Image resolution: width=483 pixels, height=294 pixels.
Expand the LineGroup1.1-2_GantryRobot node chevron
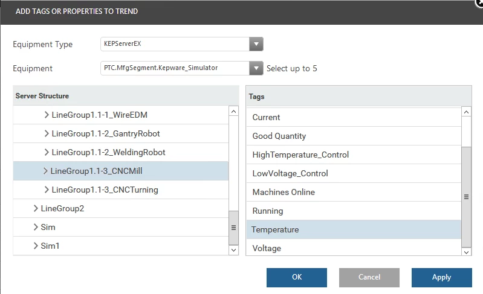(47, 133)
